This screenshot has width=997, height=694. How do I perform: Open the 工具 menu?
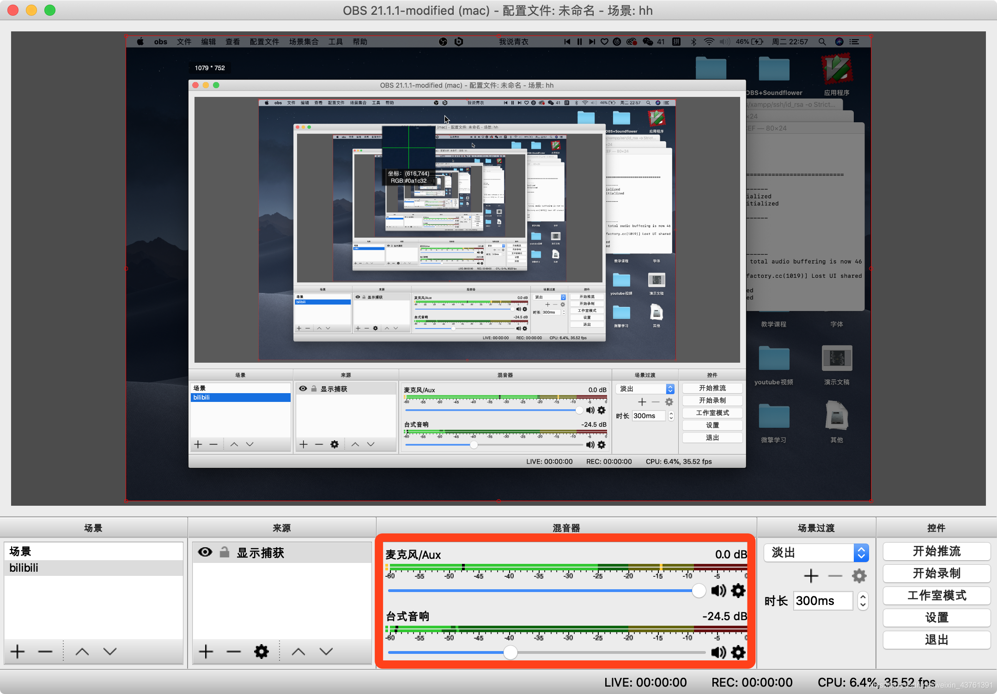336,42
